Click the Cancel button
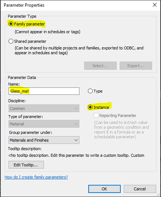Image resolution: width=161 pixels, height=197 pixels. coord(140,189)
